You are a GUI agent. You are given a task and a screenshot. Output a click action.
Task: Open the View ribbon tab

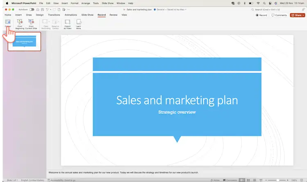(124, 15)
